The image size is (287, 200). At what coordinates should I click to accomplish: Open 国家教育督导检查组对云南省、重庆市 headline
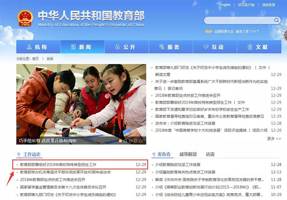210,116
